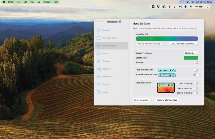
Task: Open the Advanced gears icon
Action: tap(99, 76)
